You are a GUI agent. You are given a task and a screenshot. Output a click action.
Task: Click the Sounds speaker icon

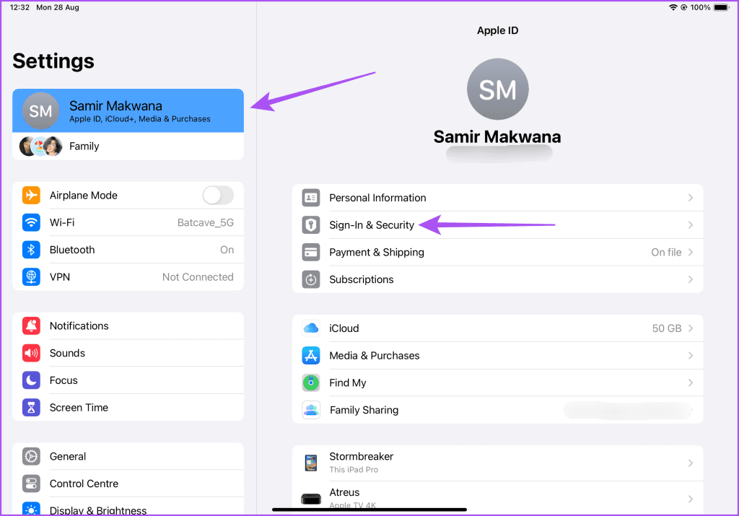click(x=31, y=353)
